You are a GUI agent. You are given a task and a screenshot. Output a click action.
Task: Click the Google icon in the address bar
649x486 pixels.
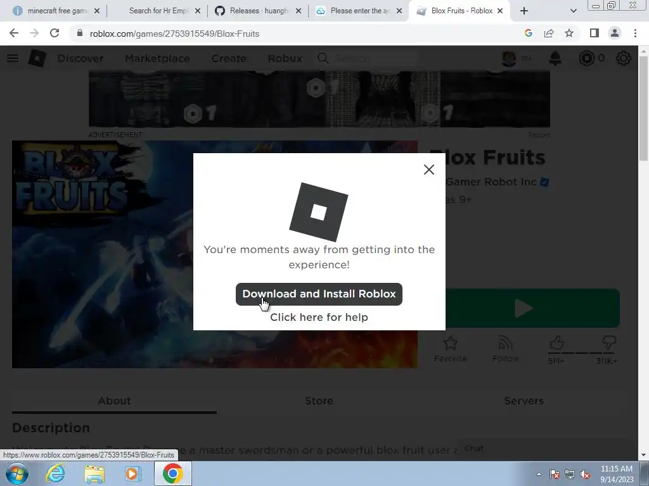pyautogui.click(x=528, y=34)
